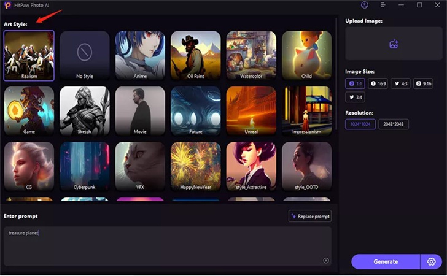Open generation settings gear icon
The height and width of the screenshot is (276, 447).
pos(431,261)
